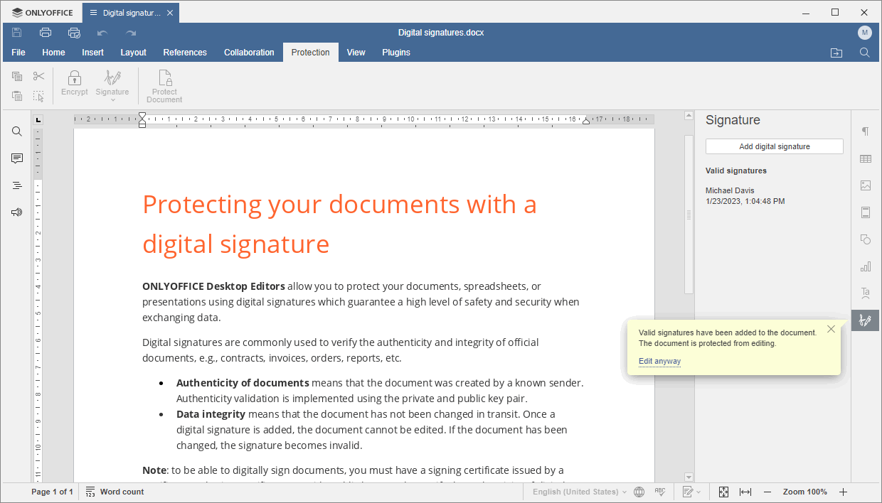The height and width of the screenshot is (503, 882).
Task: Click the Fit to Width view toggle
Action: point(745,492)
